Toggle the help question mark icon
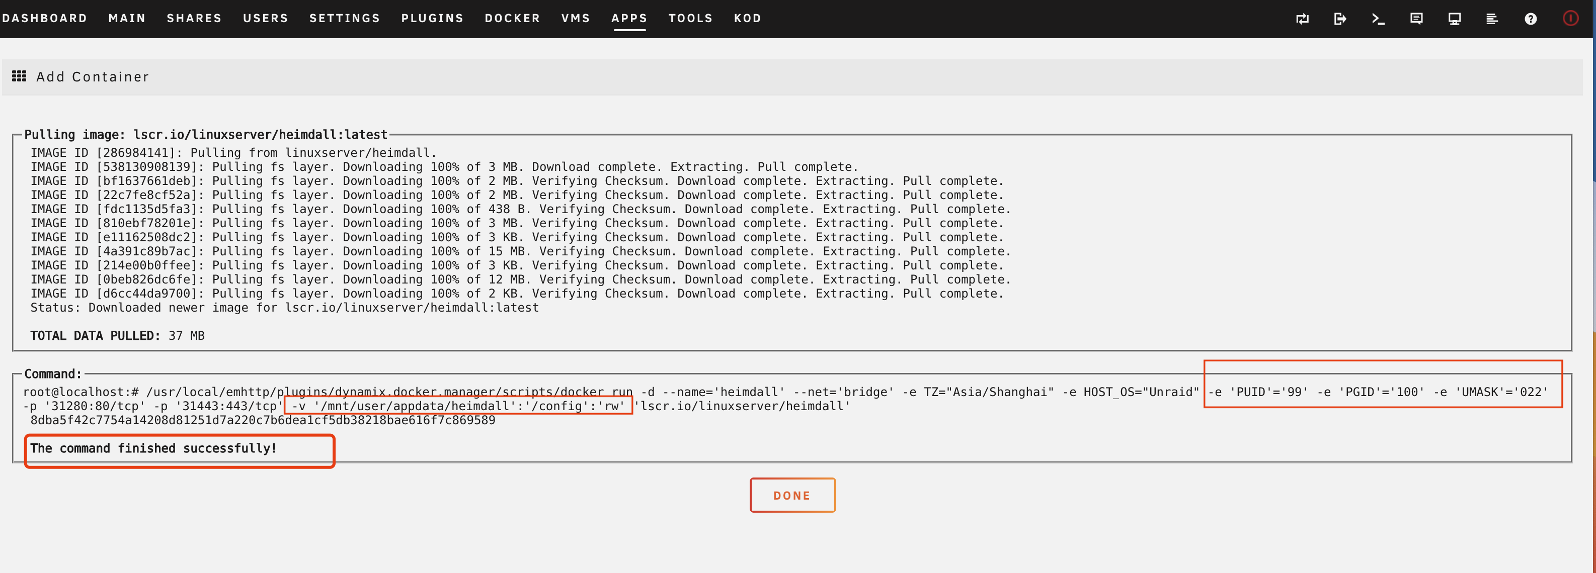The image size is (1596, 573). point(1530,19)
